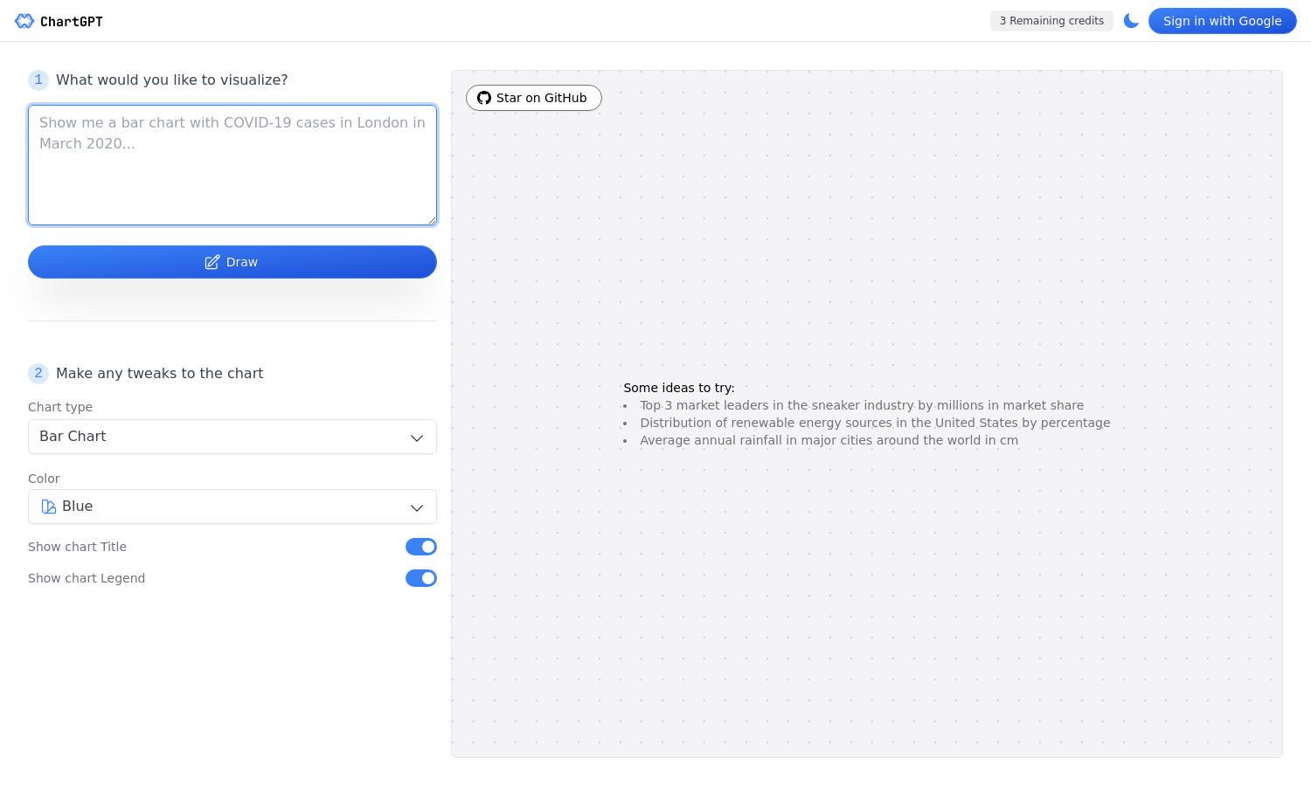Click the GitHub icon in Star button
Image resolution: width=1311 pixels, height=786 pixels.
(484, 98)
